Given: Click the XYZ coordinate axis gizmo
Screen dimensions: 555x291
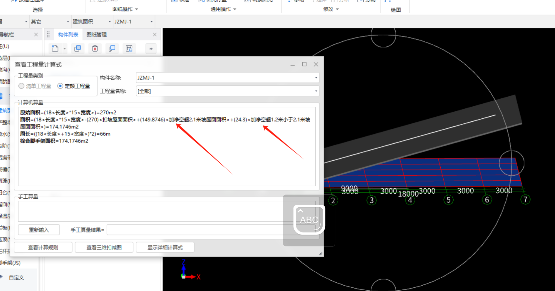Looking at the screenshot, I should pyautogui.click(x=190, y=270).
